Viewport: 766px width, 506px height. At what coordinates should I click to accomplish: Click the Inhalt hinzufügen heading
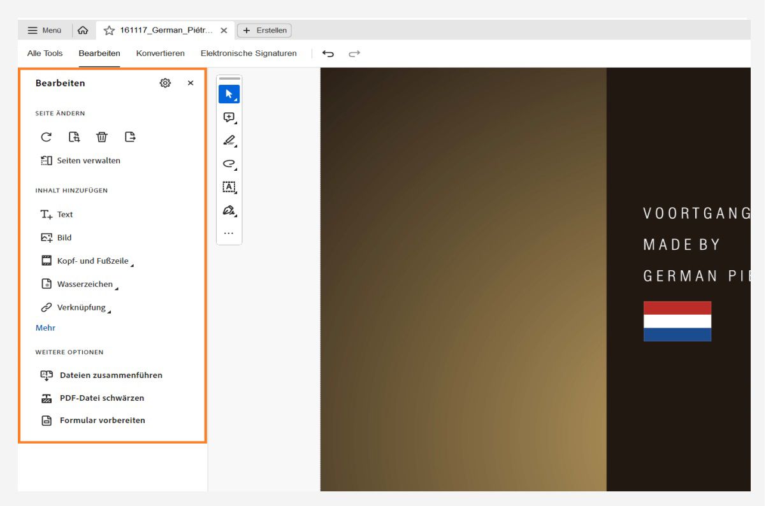coord(71,191)
